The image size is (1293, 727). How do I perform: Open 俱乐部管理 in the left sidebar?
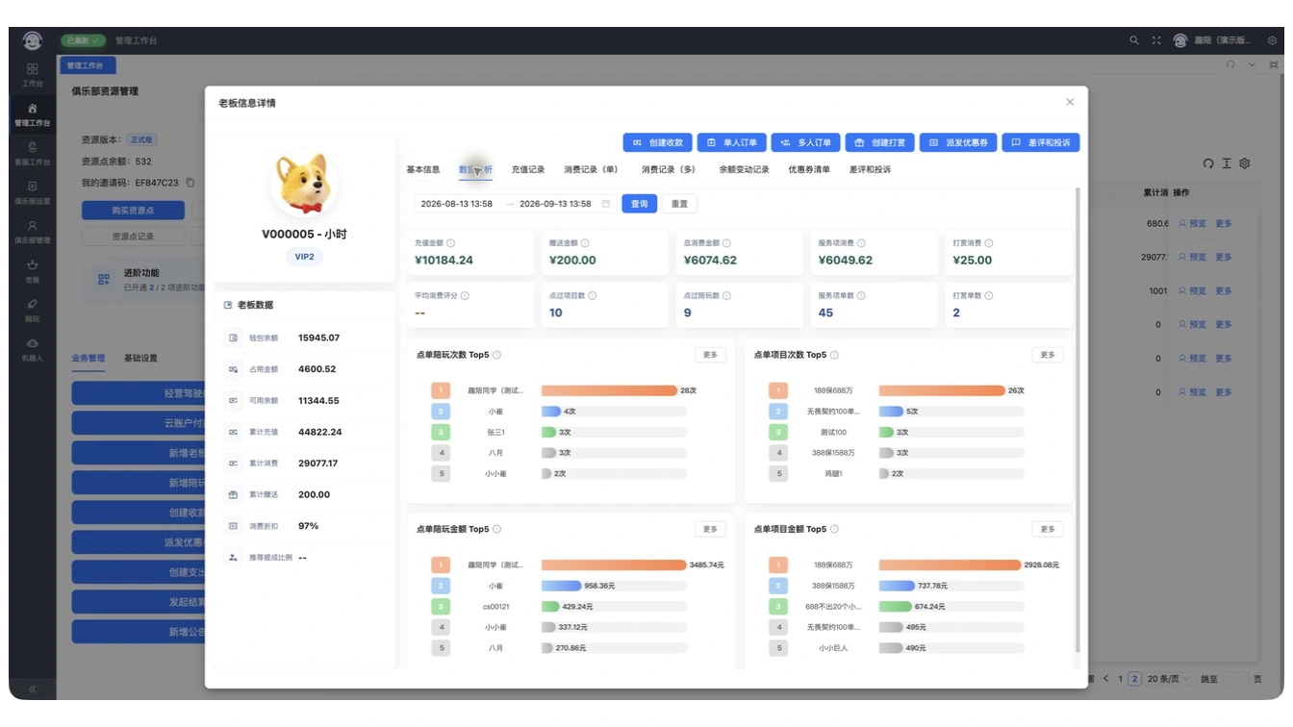click(32, 232)
